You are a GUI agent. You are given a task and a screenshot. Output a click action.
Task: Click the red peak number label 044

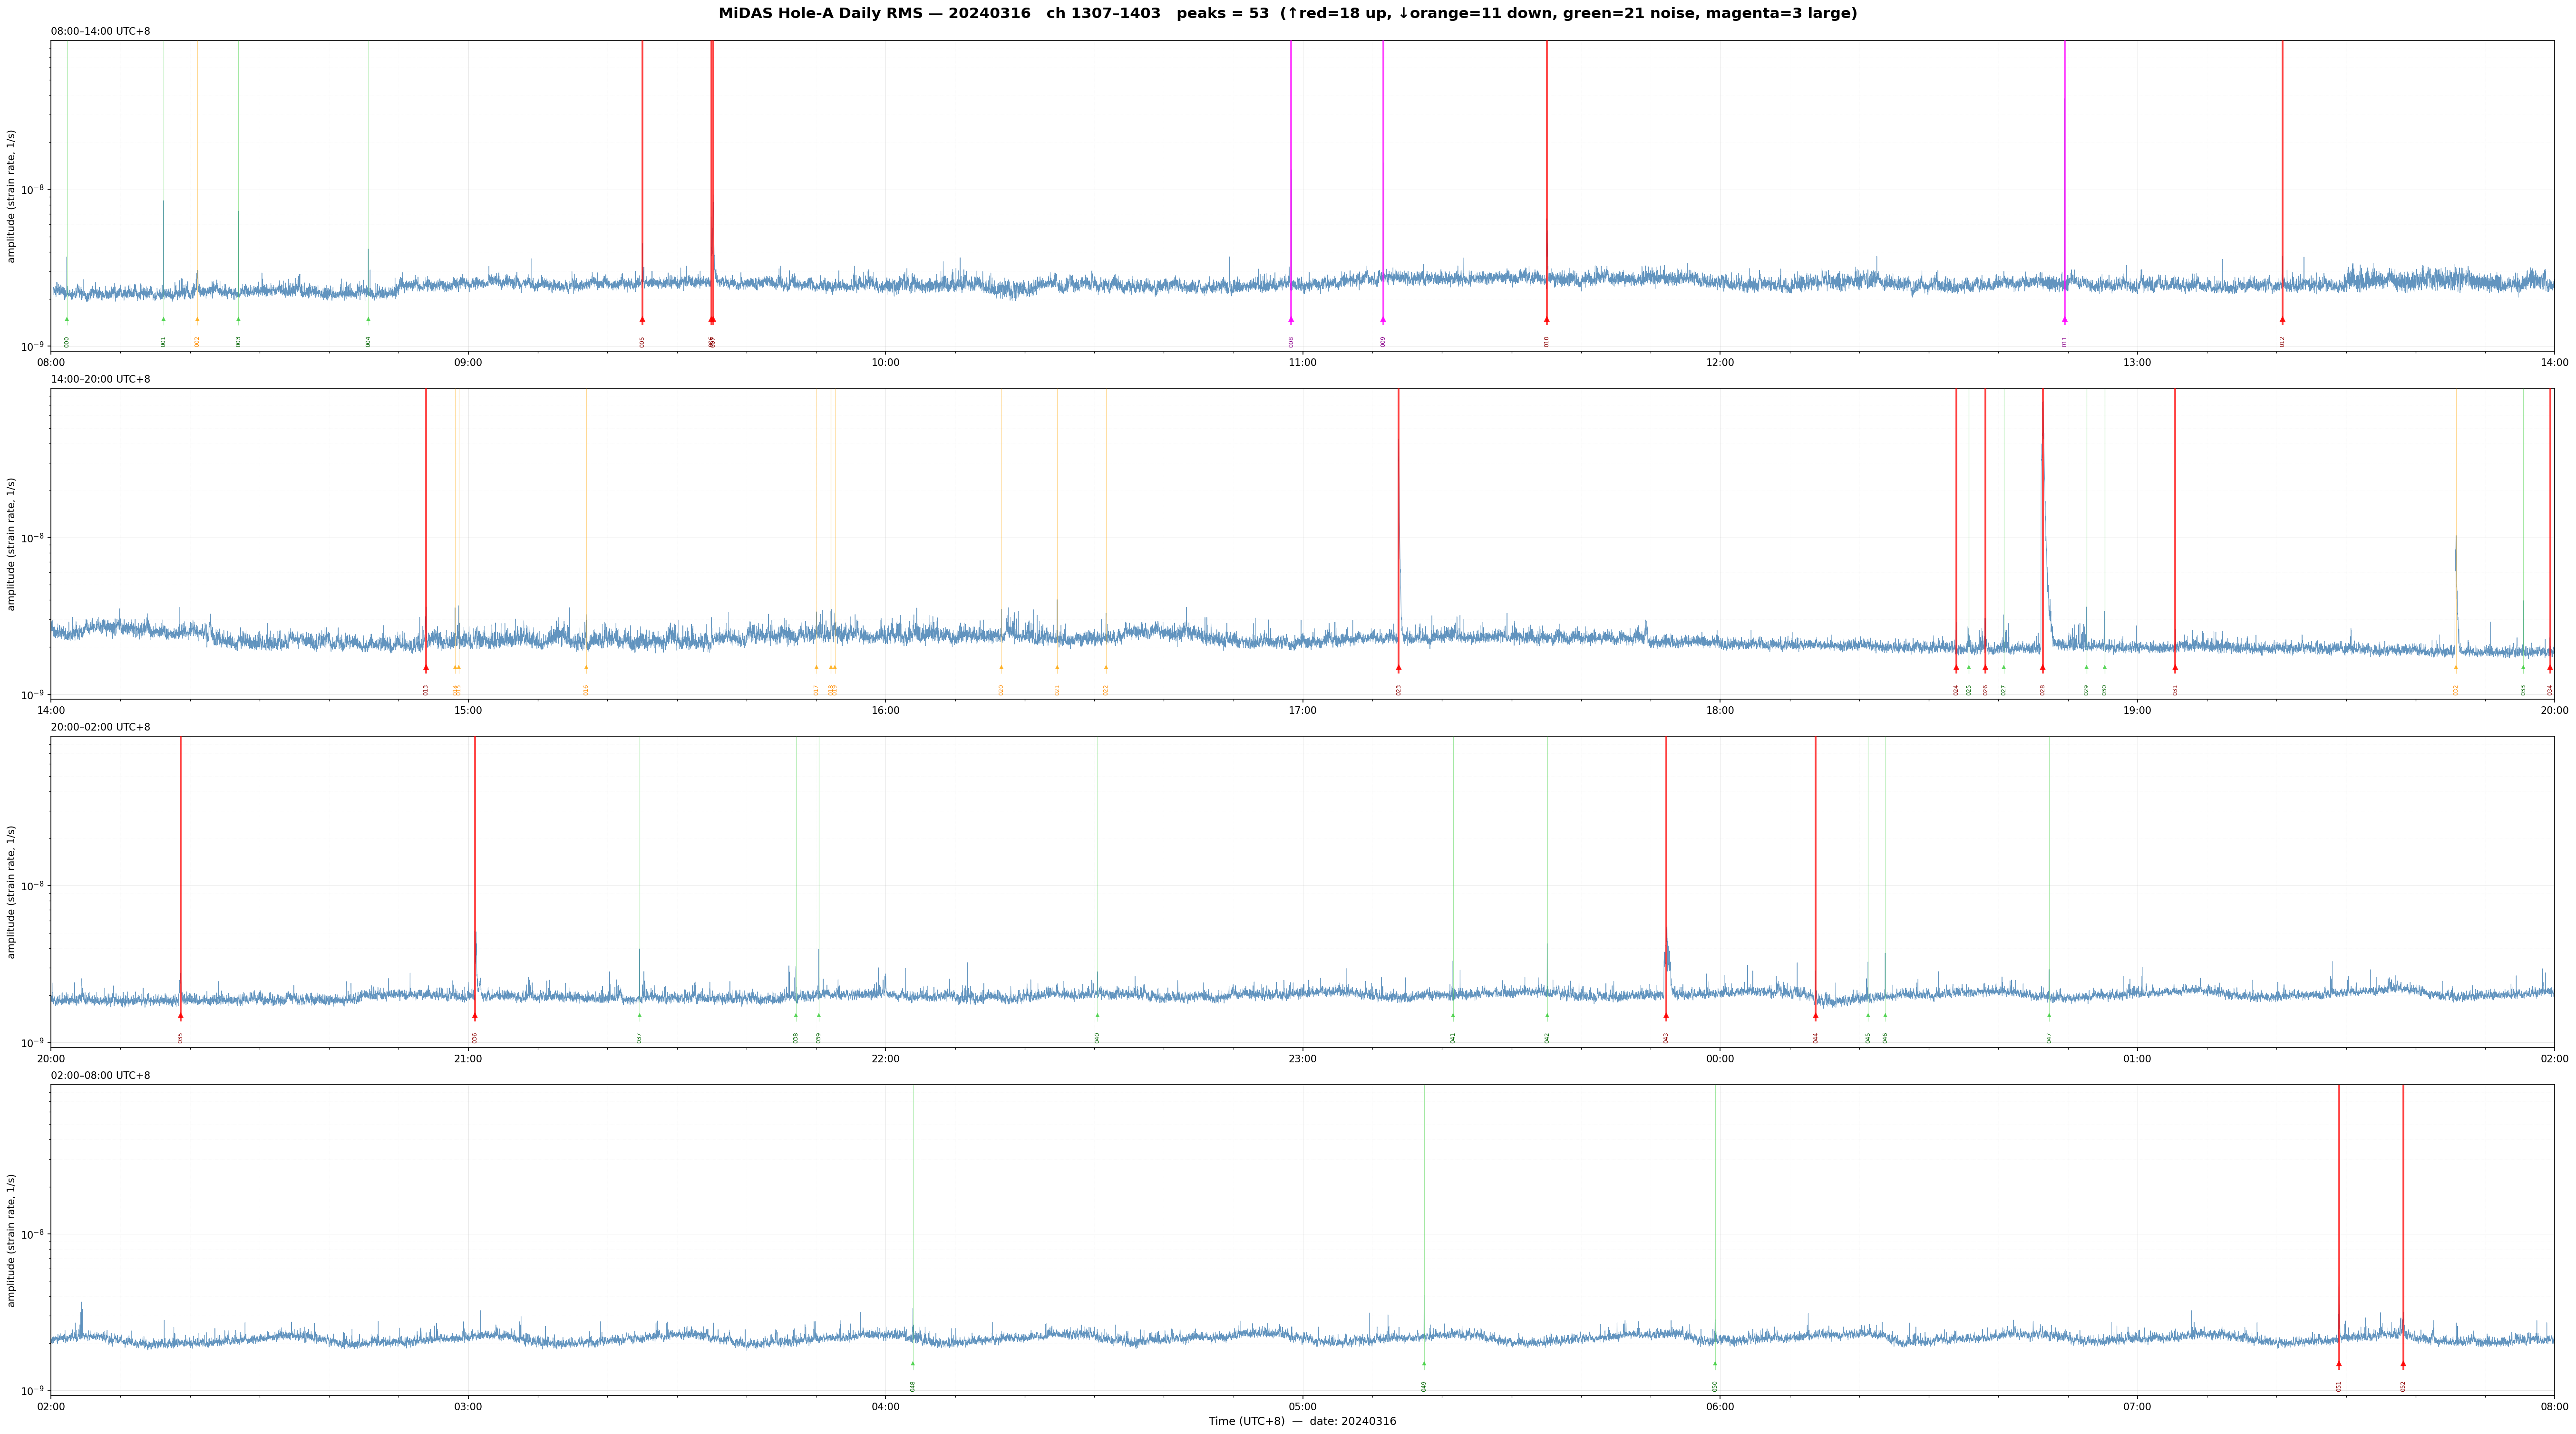(x=1816, y=1038)
